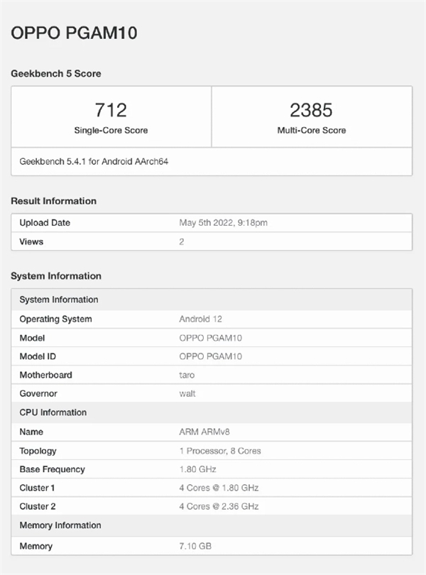The image size is (426, 575).
Task: Select the single-core score value 712
Action: (111, 110)
